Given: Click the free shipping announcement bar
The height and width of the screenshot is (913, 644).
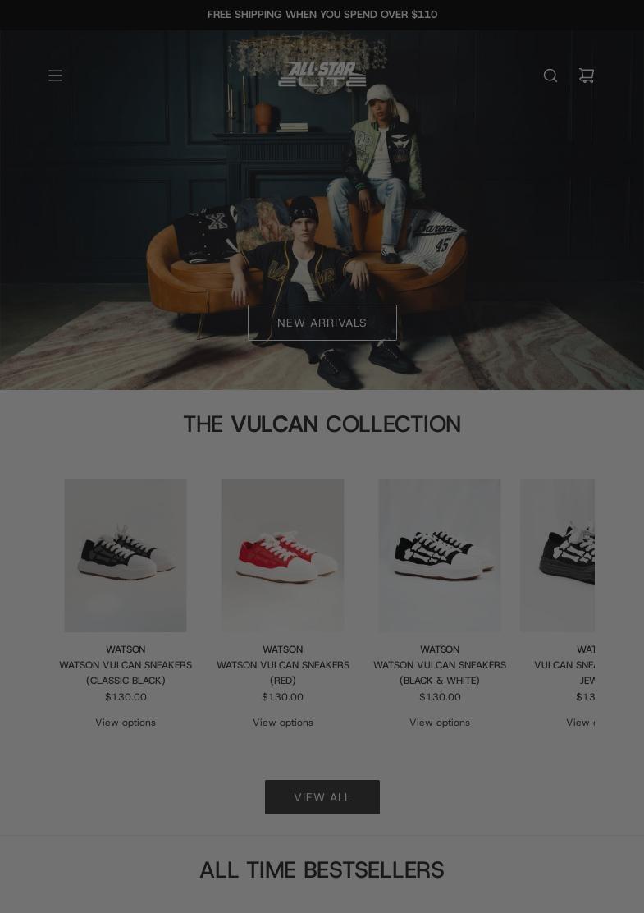Looking at the screenshot, I should tap(322, 15).
